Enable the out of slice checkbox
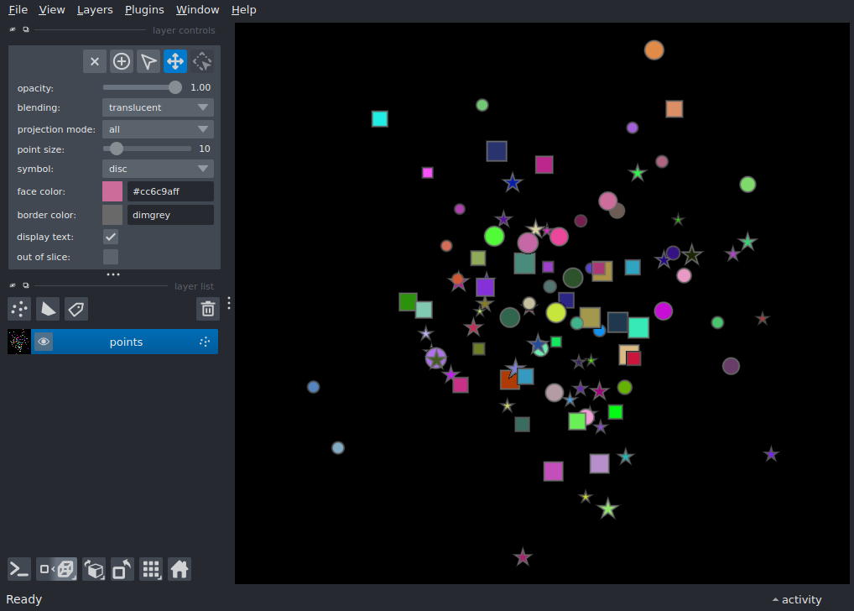This screenshot has height=611, width=854. 110,257
